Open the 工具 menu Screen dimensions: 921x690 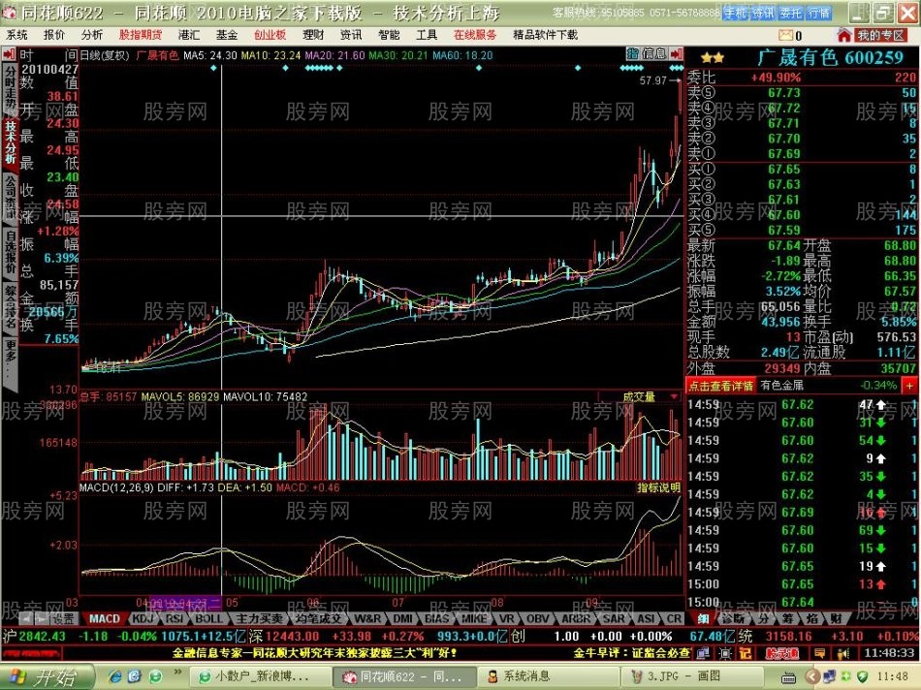pyautogui.click(x=427, y=31)
